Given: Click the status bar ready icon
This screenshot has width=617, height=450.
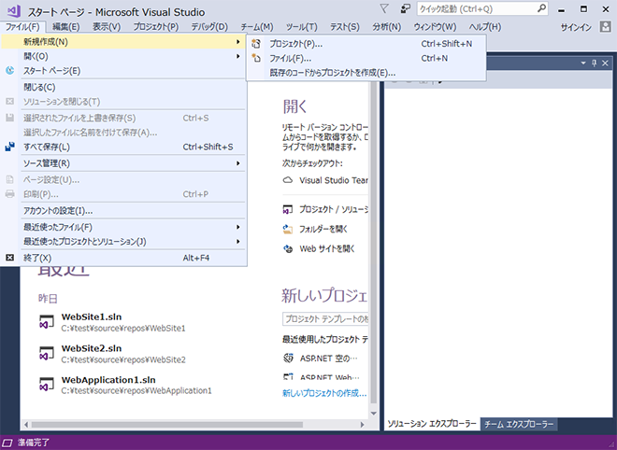Looking at the screenshot, I should [7, 443].
